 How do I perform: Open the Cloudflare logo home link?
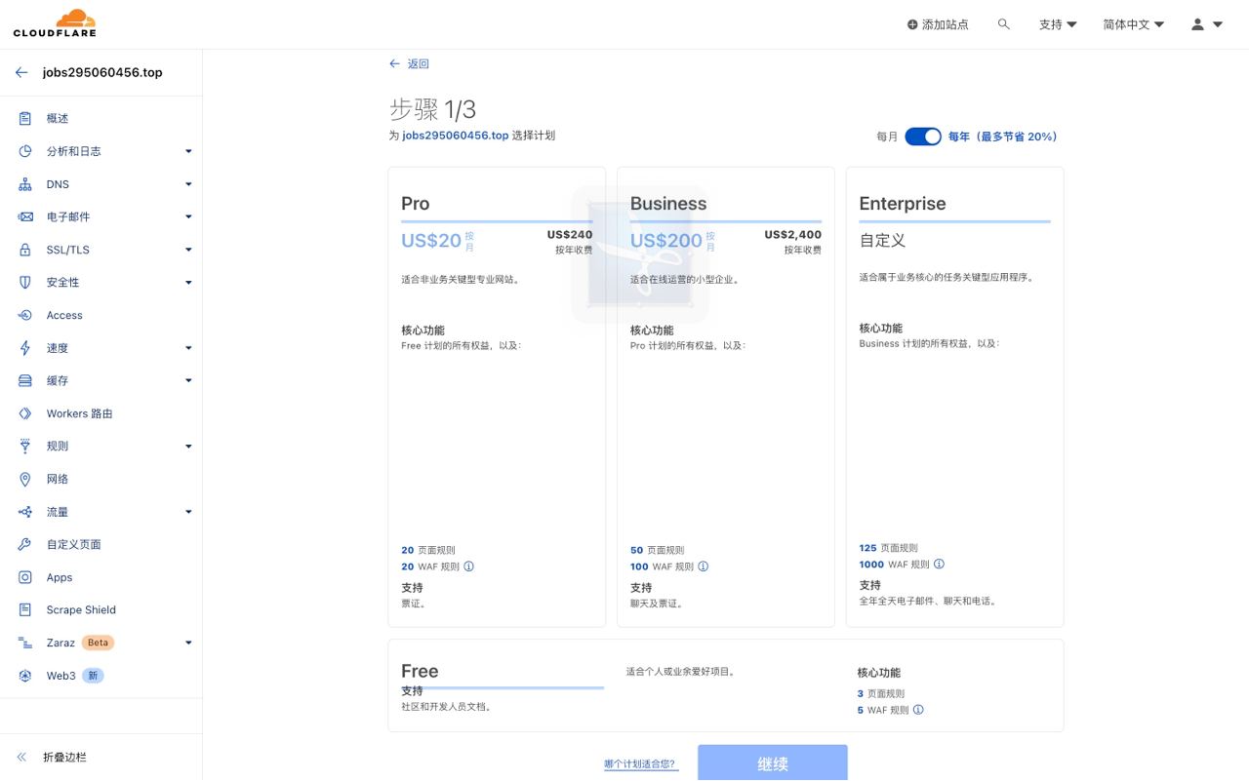(x=55, y=23)
